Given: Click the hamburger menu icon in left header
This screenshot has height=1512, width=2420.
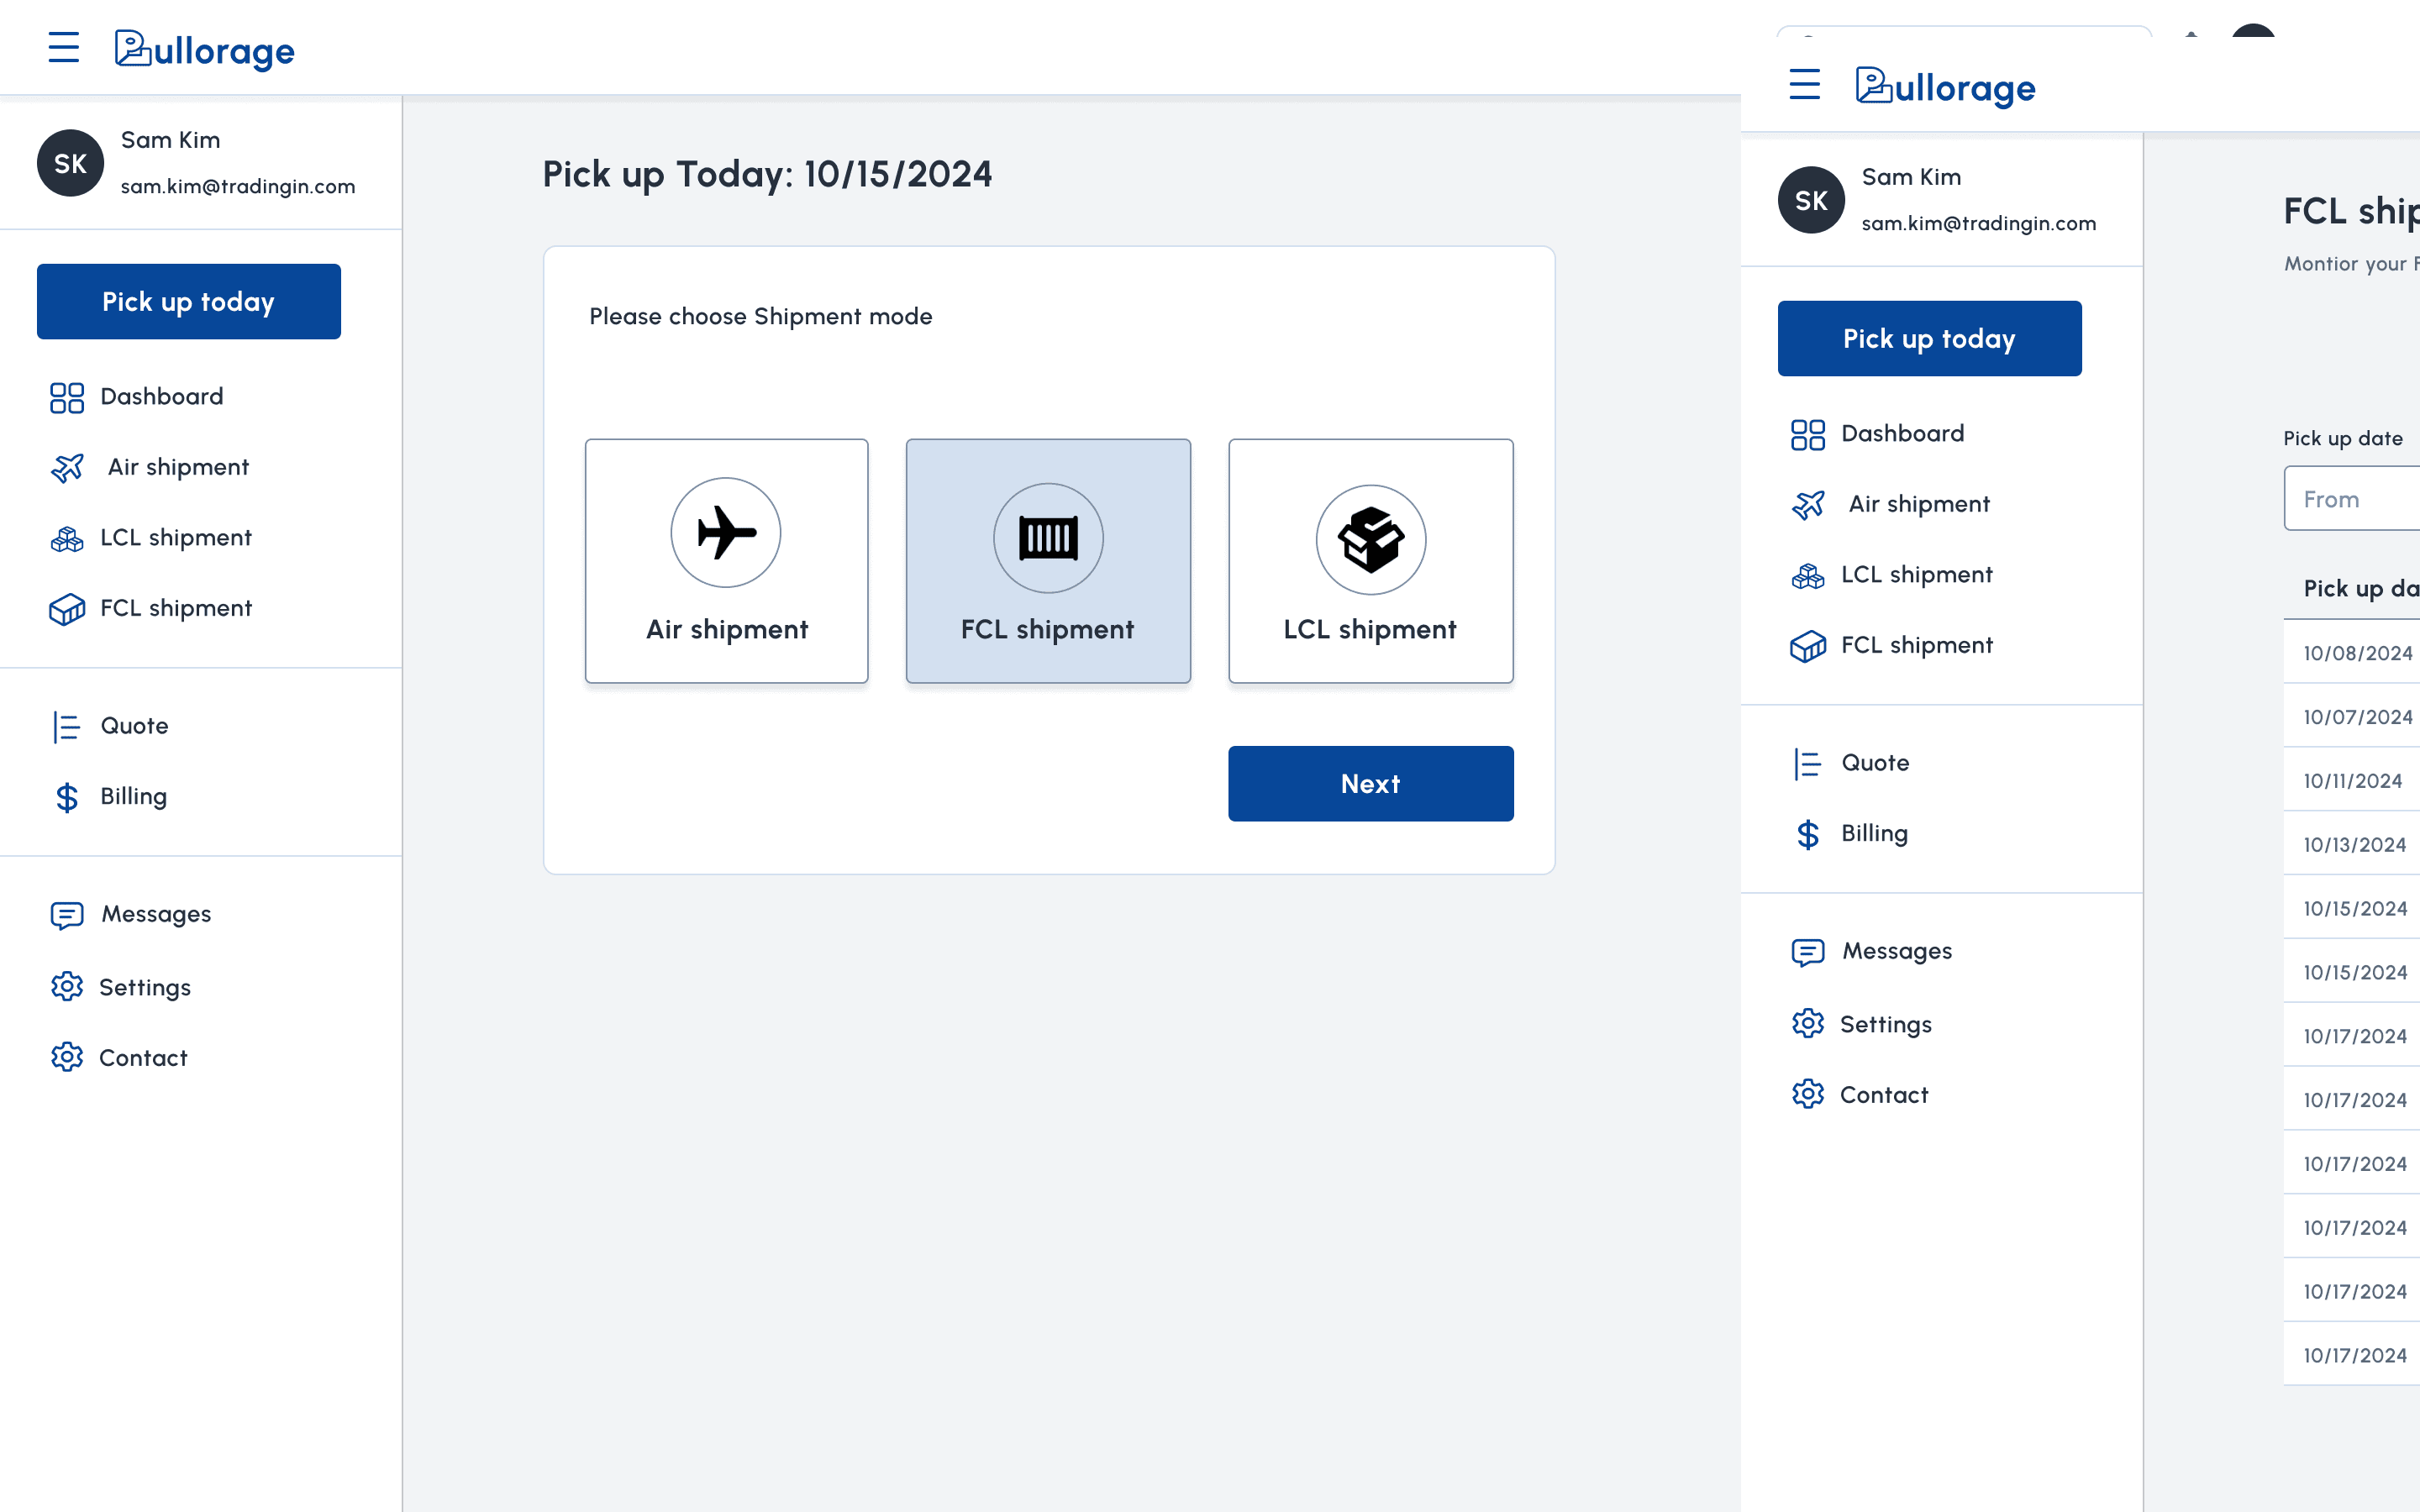Looking at the screenshot, I should click(64, 47).
